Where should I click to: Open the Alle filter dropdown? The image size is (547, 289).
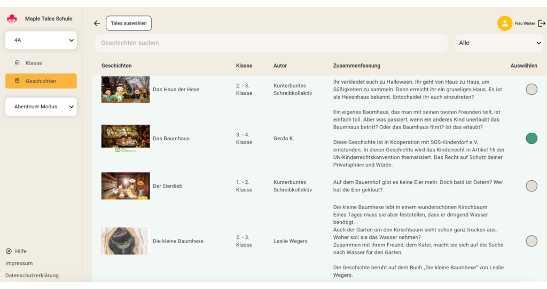coord(498,43)
